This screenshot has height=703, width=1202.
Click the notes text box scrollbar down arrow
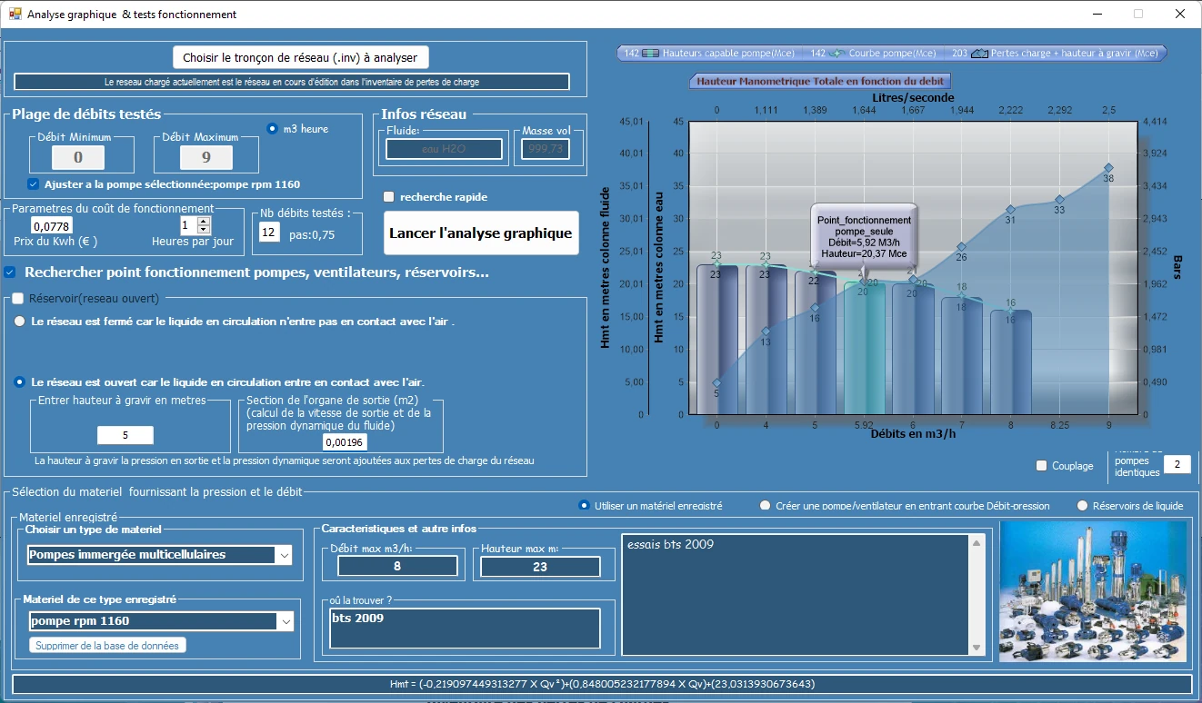(977, 648)
